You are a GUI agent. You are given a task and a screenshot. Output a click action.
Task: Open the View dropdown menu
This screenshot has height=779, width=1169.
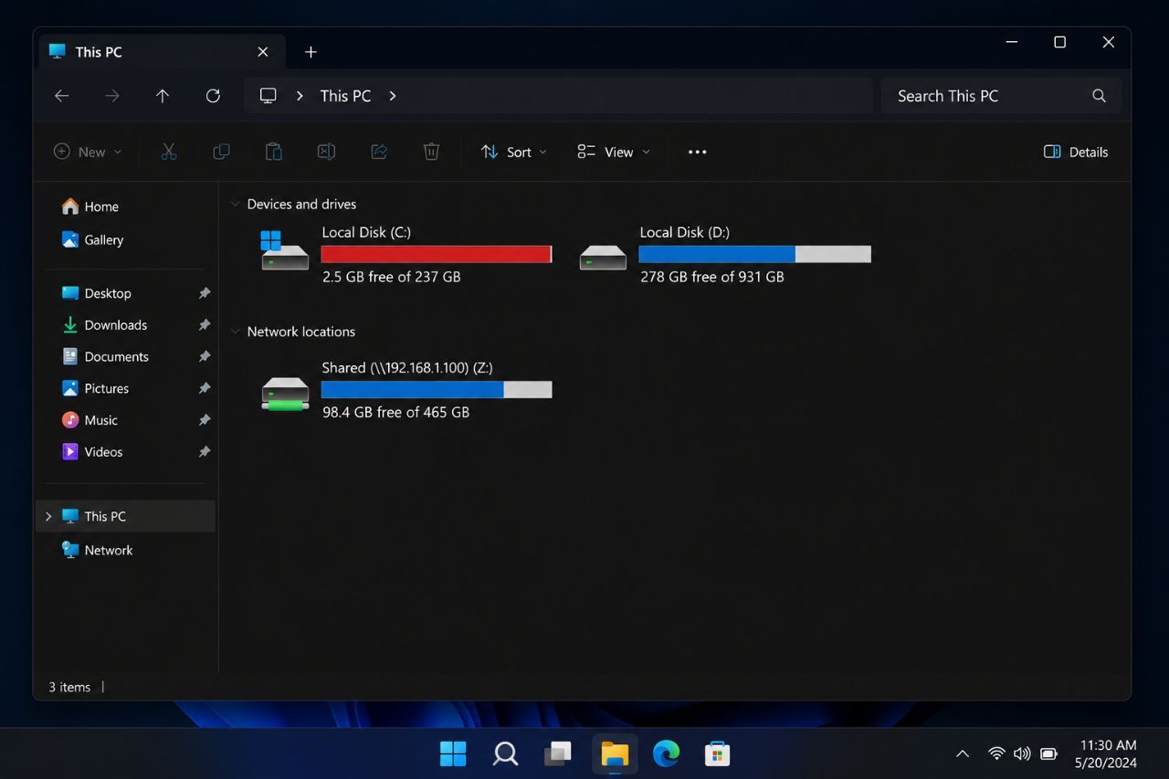pyautogui.click(x=614, y=152)
